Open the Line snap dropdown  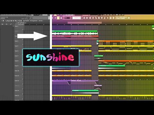coord(67,18)
